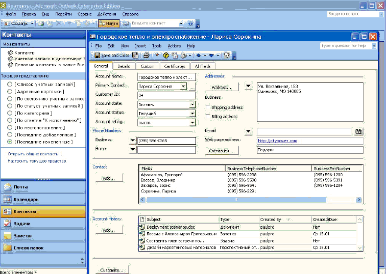
Task: Click attachment icon column header in Account History
Action: pos(142,220)
